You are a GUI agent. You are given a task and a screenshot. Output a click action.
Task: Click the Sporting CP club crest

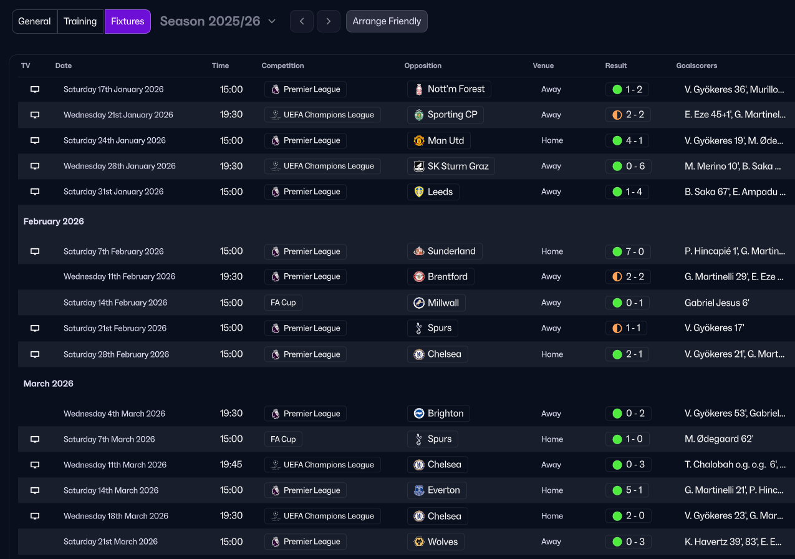[x=419, y=115]
